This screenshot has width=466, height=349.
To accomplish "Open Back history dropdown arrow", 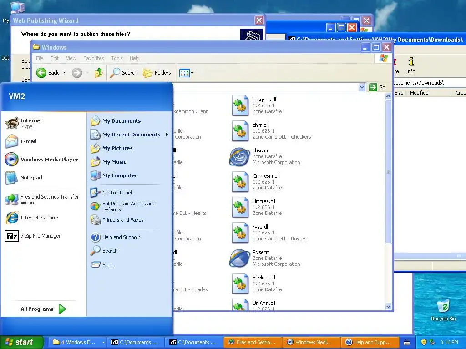I will click(64, 73).
